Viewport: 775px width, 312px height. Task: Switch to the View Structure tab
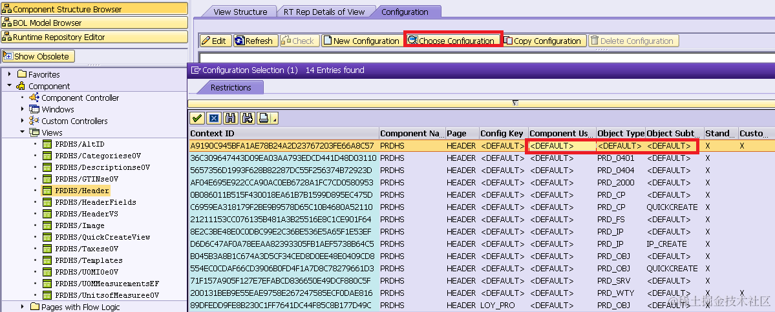(x=240, y=12)
